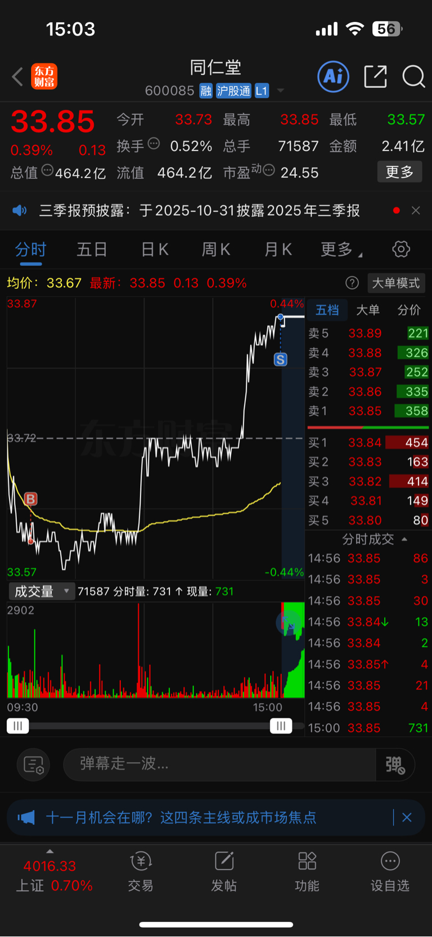The image size is (432, 937).
Task: Expand stock title dropdown arrow
Action: pos(280,91)
